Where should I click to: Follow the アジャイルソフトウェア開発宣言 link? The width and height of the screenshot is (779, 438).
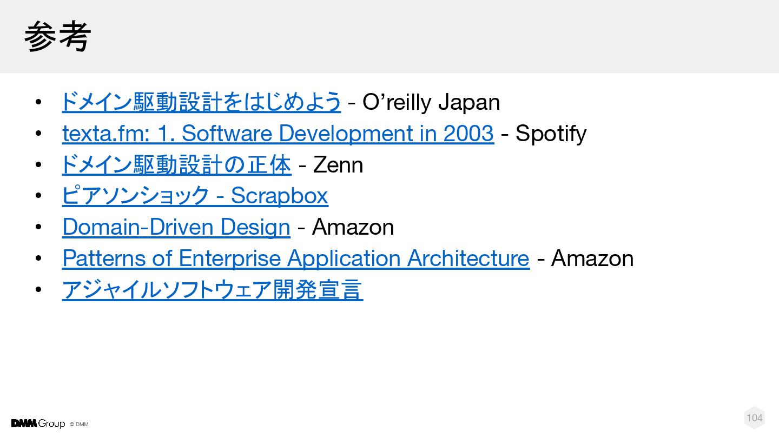pos(212,290)
